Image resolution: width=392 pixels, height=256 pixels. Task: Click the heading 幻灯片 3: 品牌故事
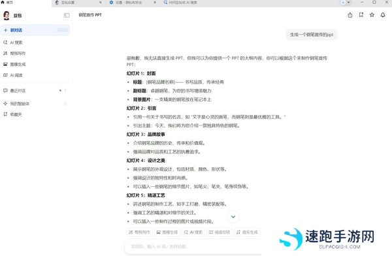[x=146, y=135]
